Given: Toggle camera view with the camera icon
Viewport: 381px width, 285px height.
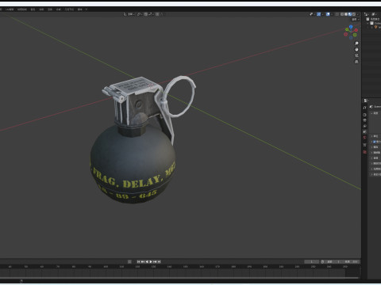Looking at the screenshot, I should pos(356,55).
